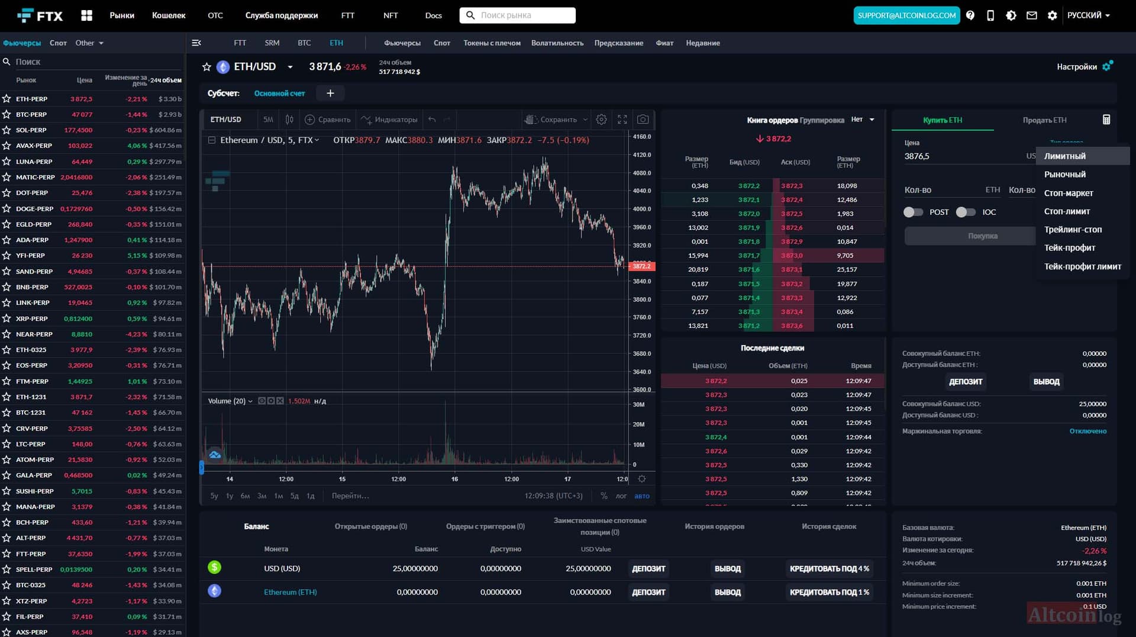
Task: Enter fullscreen chart mode icon
Action: (x=622, y=120)
